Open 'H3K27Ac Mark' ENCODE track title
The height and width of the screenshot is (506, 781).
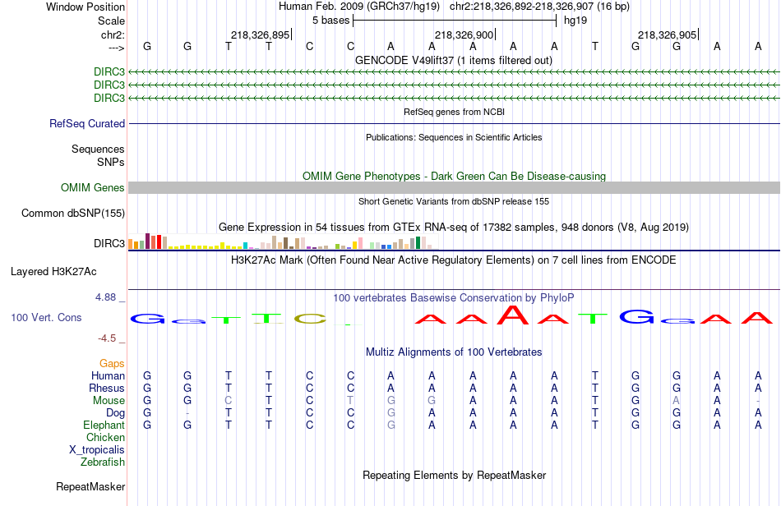454,260
